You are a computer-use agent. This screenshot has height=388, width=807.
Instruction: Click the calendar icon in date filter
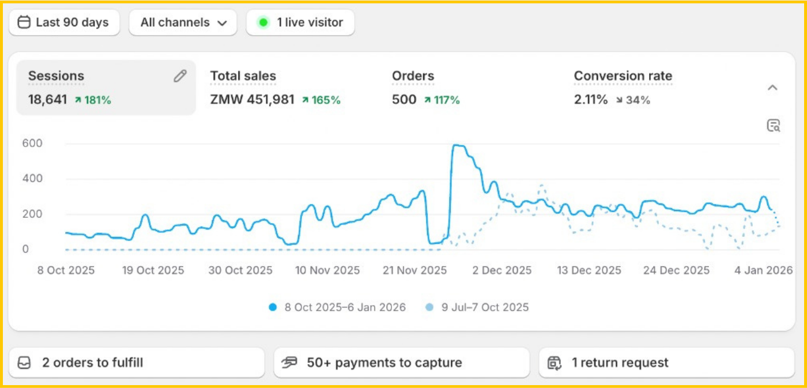(24, 22)
